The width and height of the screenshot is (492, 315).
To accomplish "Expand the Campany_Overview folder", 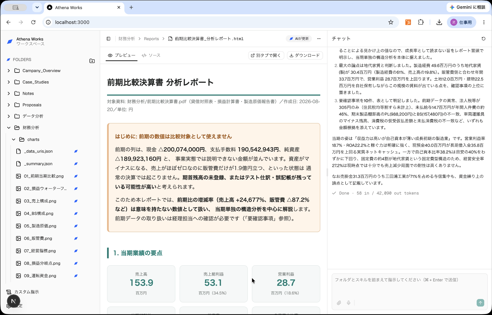I will coord(9,71).
